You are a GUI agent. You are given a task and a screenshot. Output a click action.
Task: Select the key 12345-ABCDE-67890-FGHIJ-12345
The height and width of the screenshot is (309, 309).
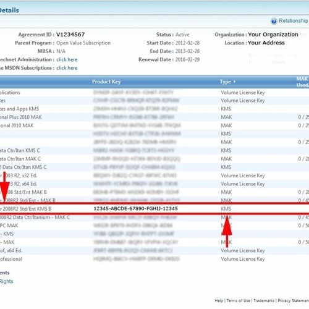pos(135,209)
